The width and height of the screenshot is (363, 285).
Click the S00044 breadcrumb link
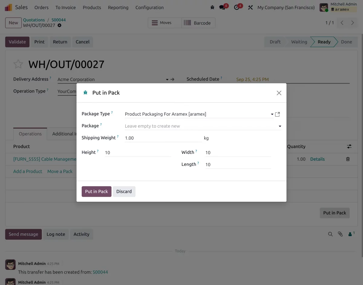[x=58, y=20]
